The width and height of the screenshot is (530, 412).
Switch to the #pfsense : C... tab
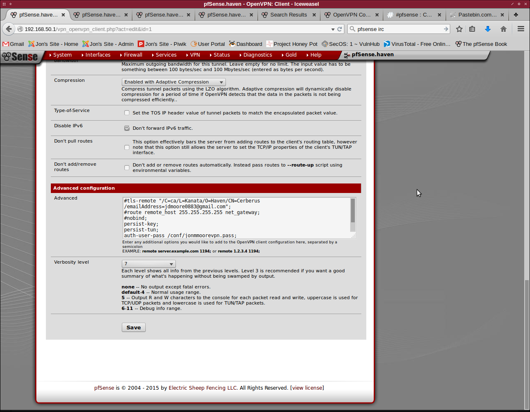coord(413,15)
